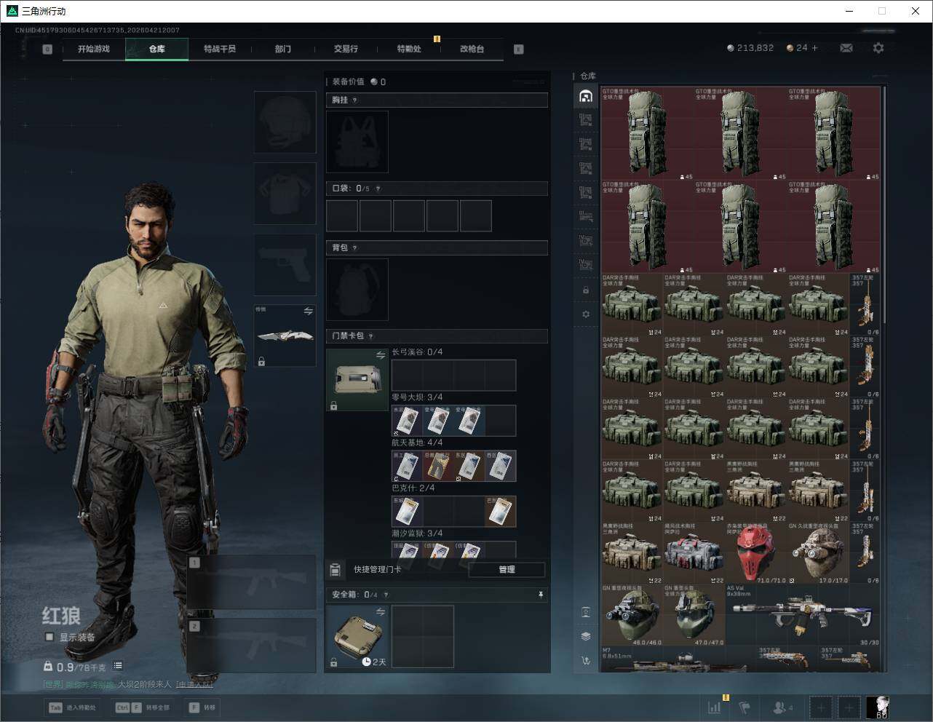Open settings via top-right gear icon
Image resolution: width=933 pixels, height=722 pixels.
[x=878, y=48]
